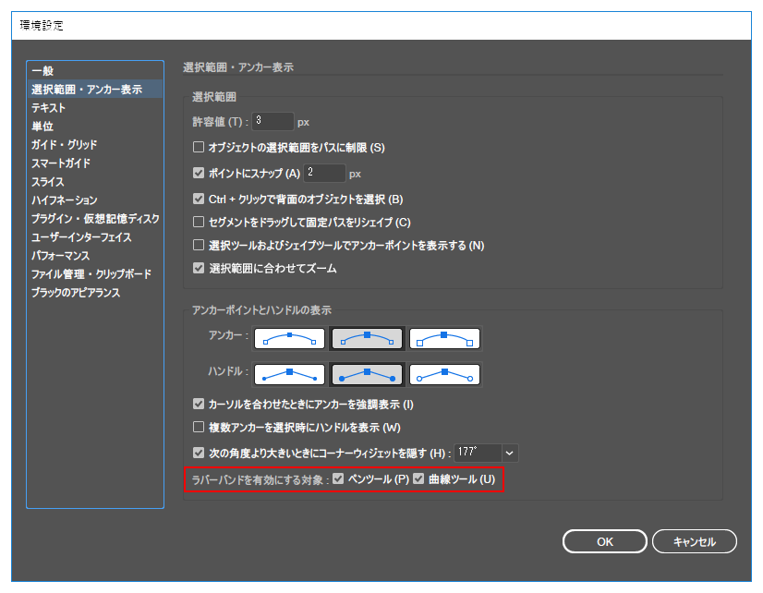Select the medium anchor display size icon

(x=367, y=338)
